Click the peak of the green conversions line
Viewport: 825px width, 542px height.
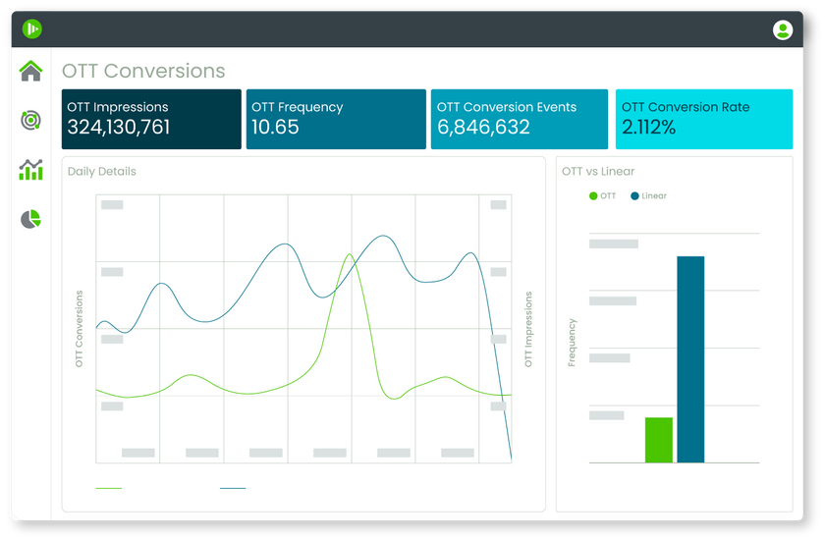349,254
